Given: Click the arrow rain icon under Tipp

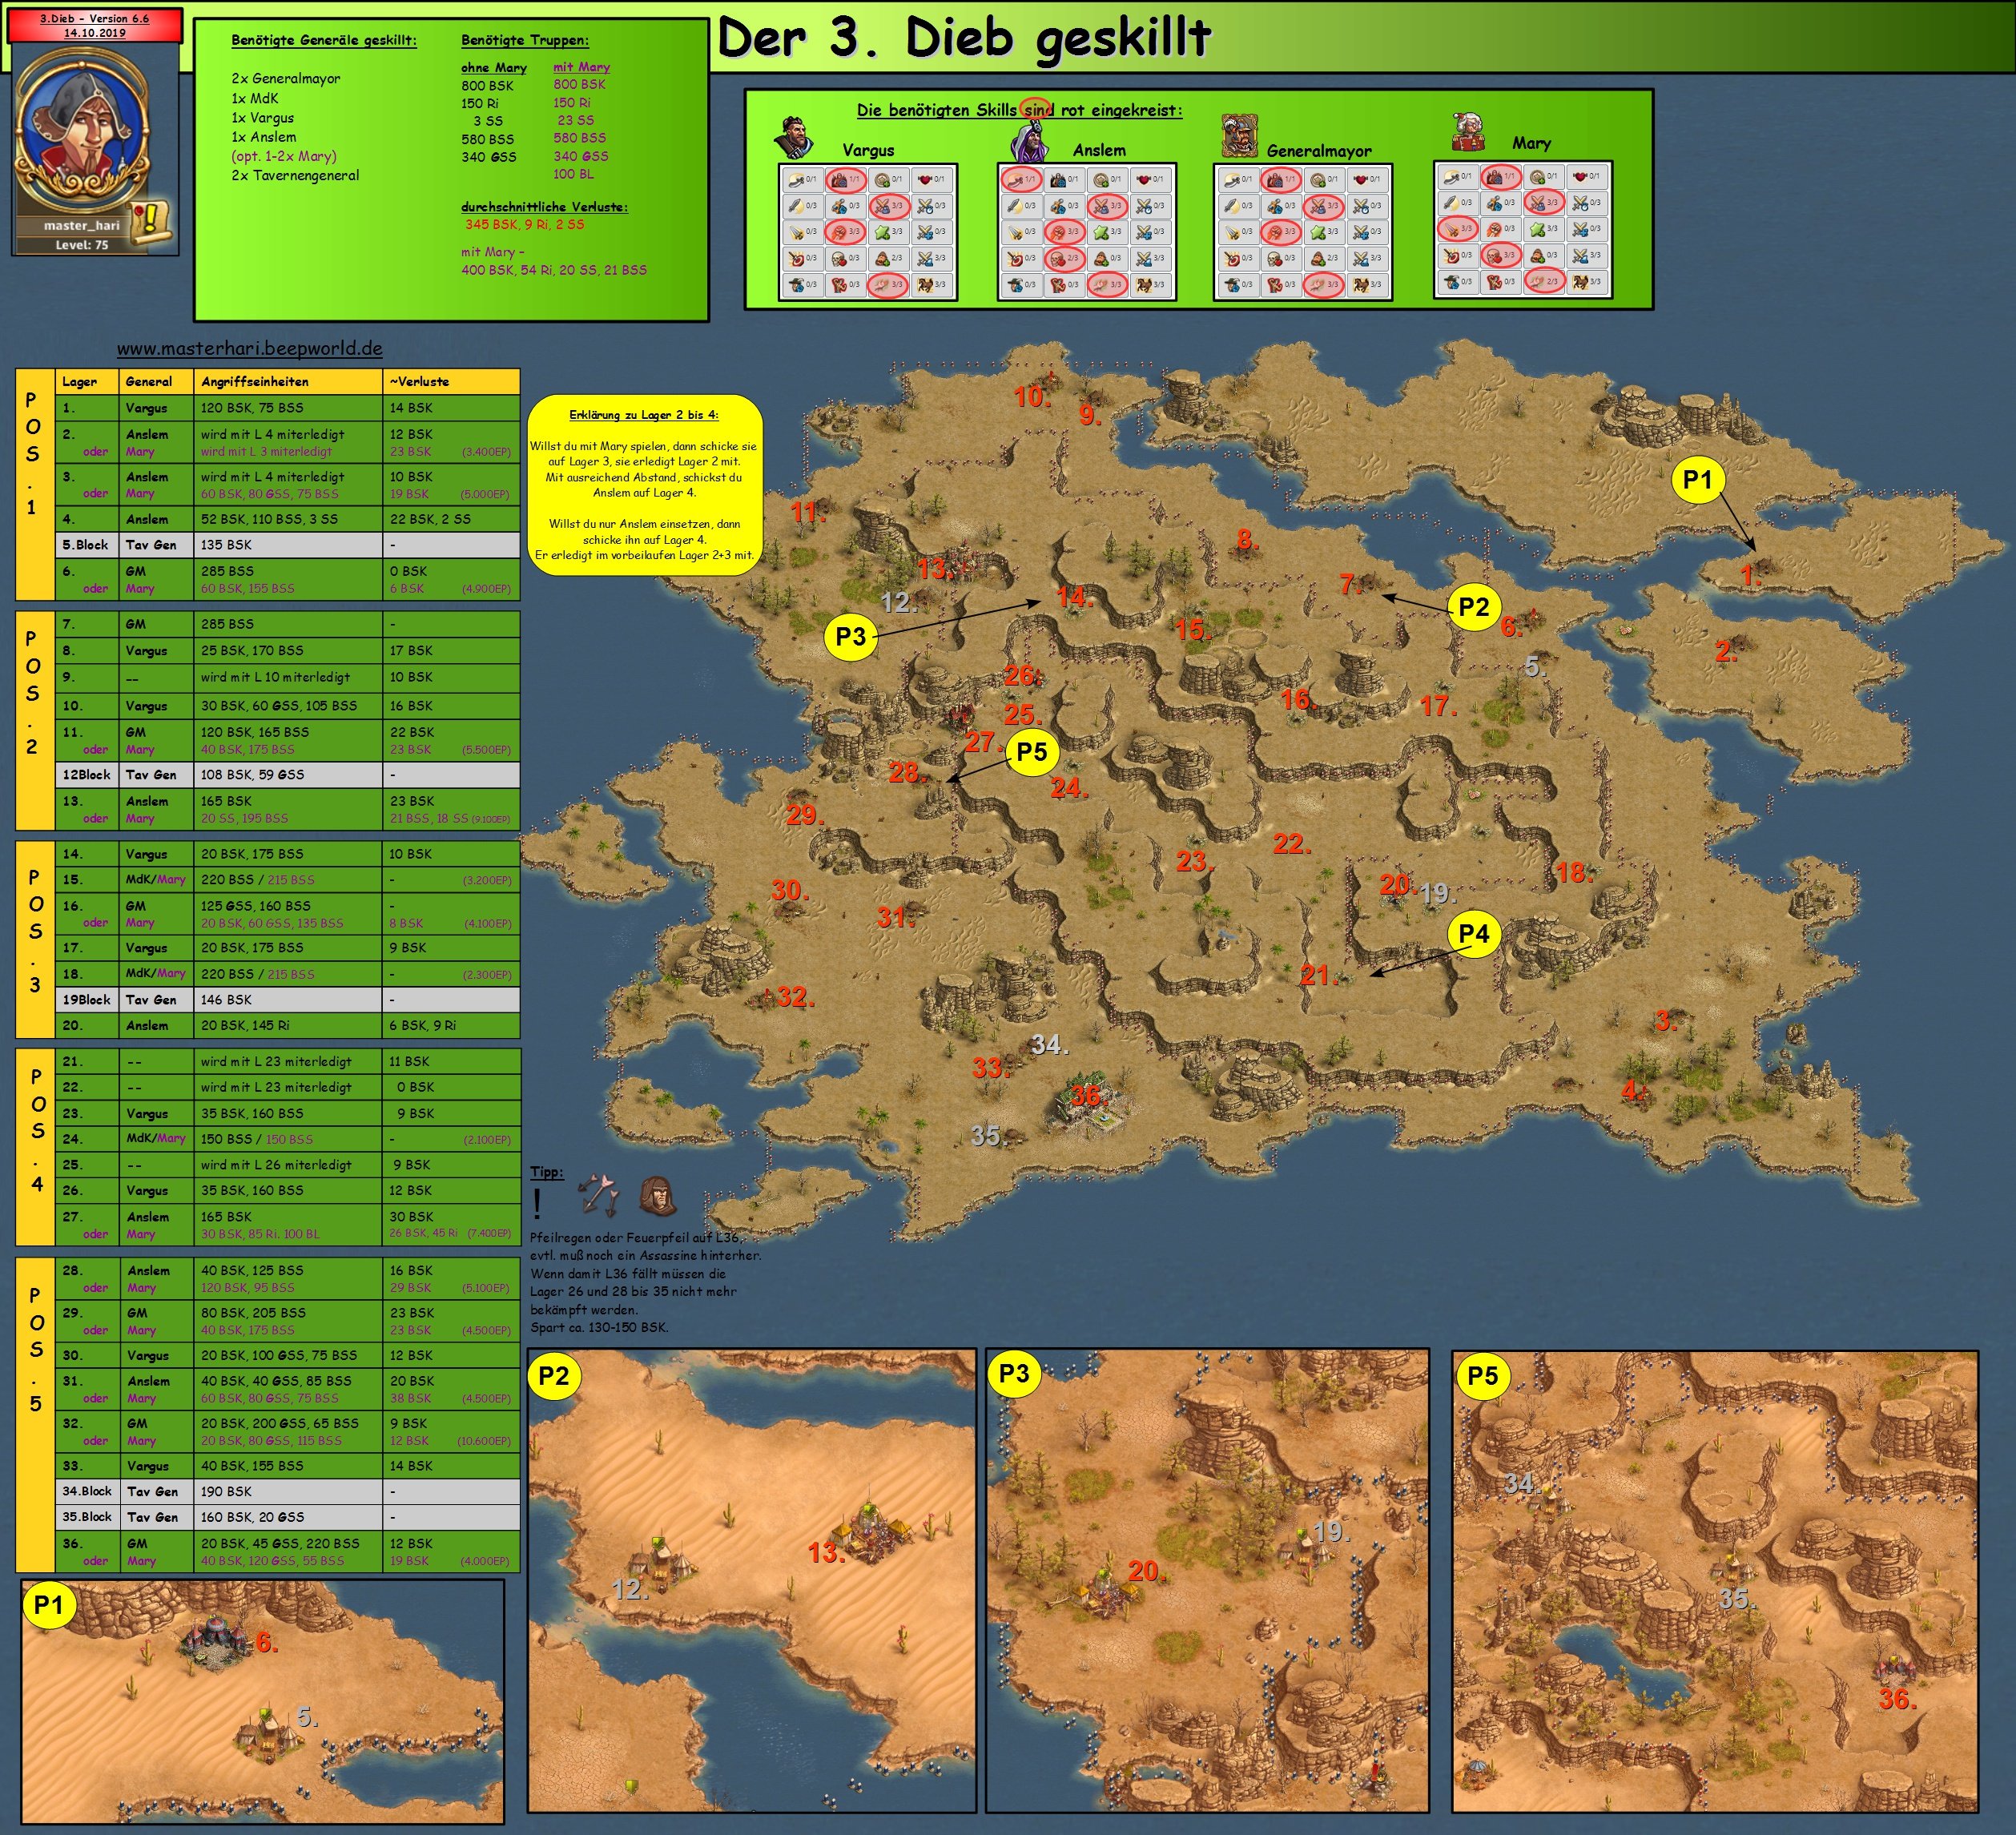Looking at the screenshot, I should click(x=598, y=1194).
